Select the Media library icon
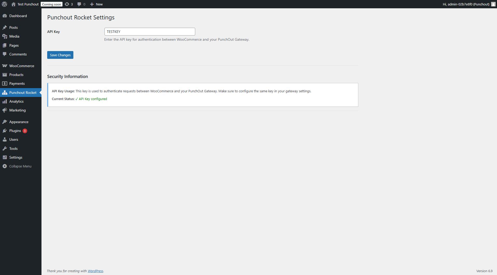Viewport: 497px width, 275px height. pyautogui.click(x=5, y=36)
